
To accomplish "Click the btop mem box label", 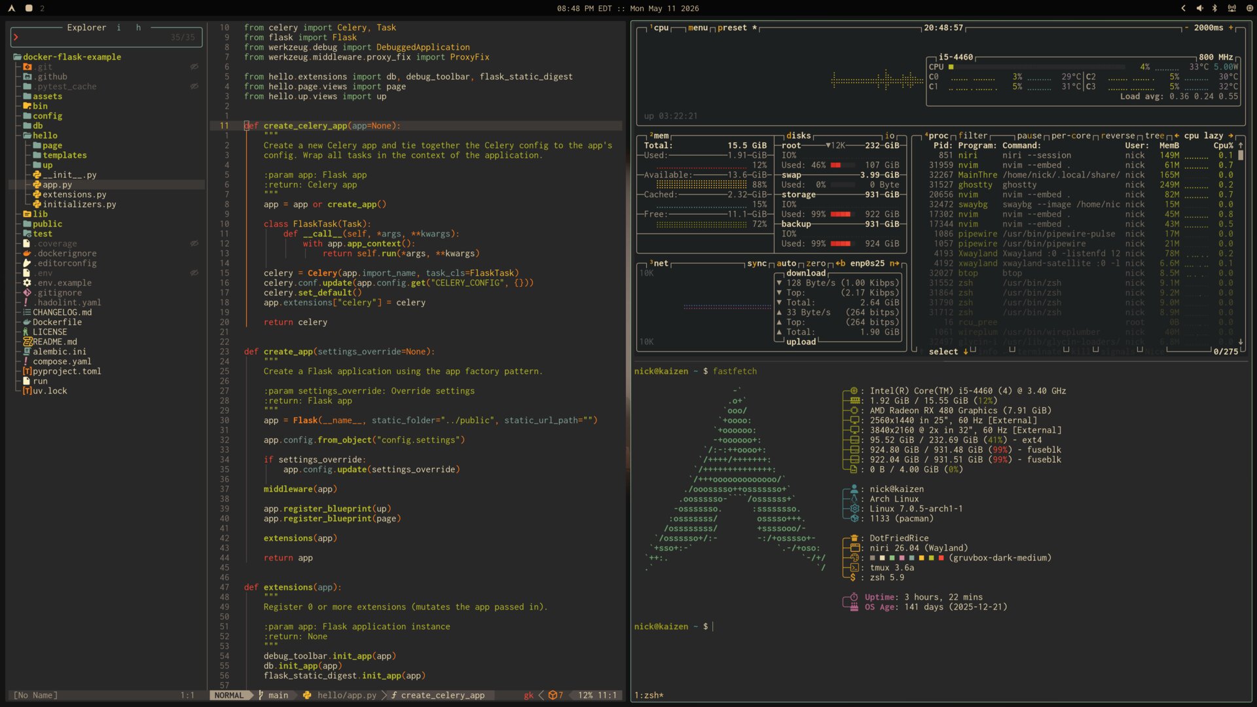I will point(659,136).
